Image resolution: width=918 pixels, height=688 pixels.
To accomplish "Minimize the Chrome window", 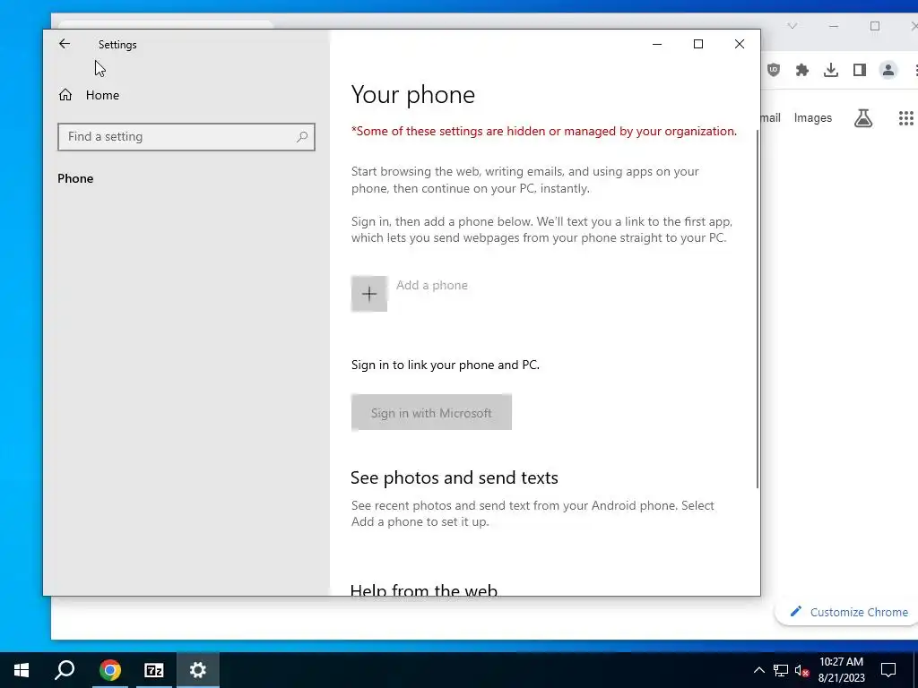I will (x=834, y=26).
